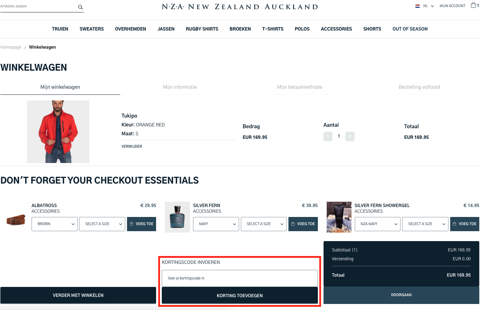Viewport: 480px width, 310px height.
Task: Add Silver Fern with VOEG TOE button
Action: pos(303,224)
